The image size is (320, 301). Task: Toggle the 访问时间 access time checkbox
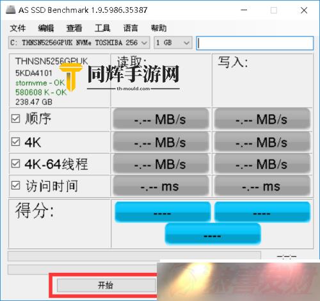[x=15, y=186]
